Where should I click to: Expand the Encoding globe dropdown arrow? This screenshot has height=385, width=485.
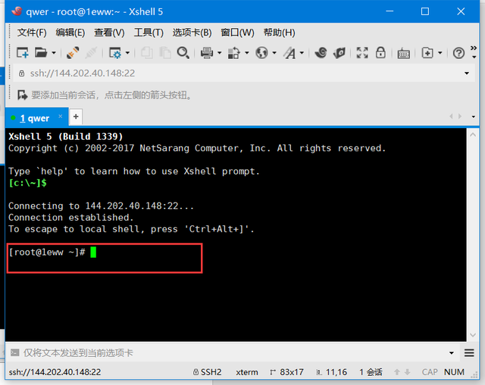click(x=274, y=53)
